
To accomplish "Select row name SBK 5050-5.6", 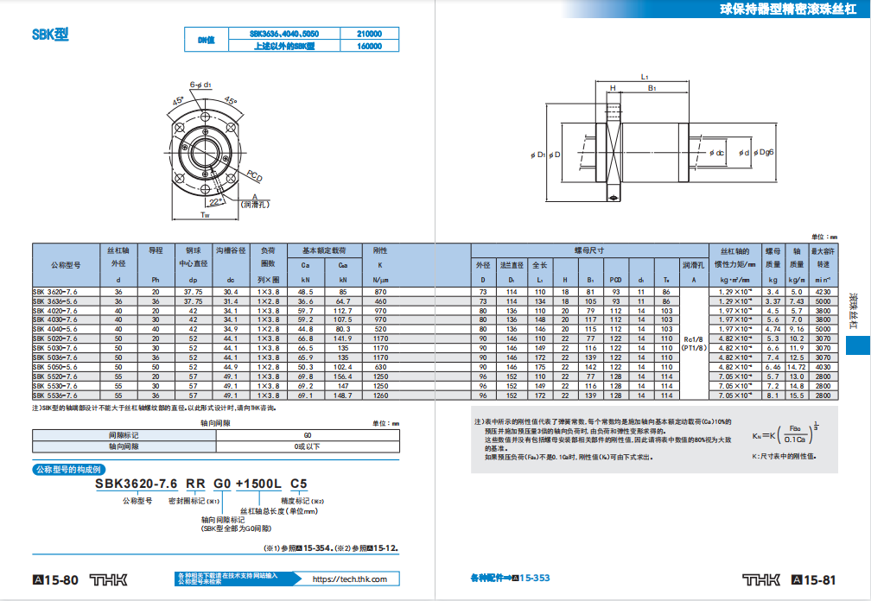I will pyautogui.click(x=55, y=367).
